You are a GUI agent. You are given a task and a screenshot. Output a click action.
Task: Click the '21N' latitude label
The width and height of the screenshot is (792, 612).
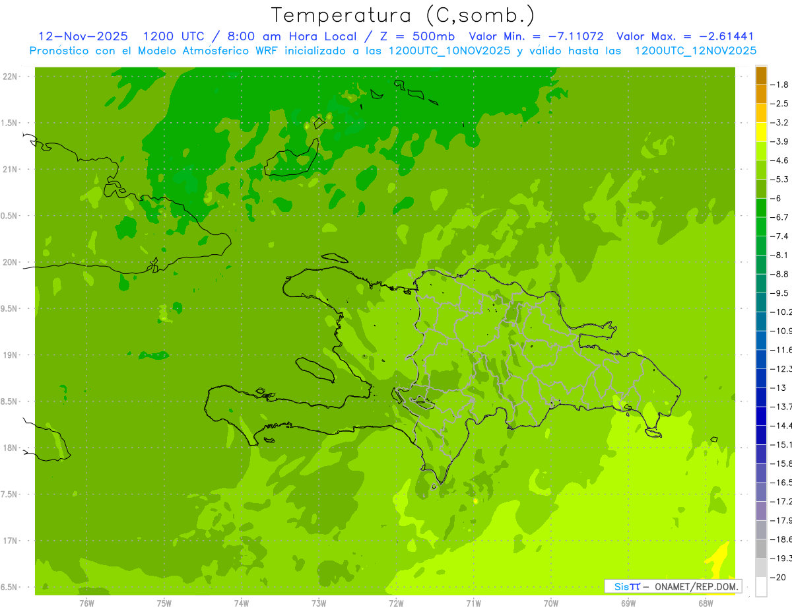coord(10,169)
